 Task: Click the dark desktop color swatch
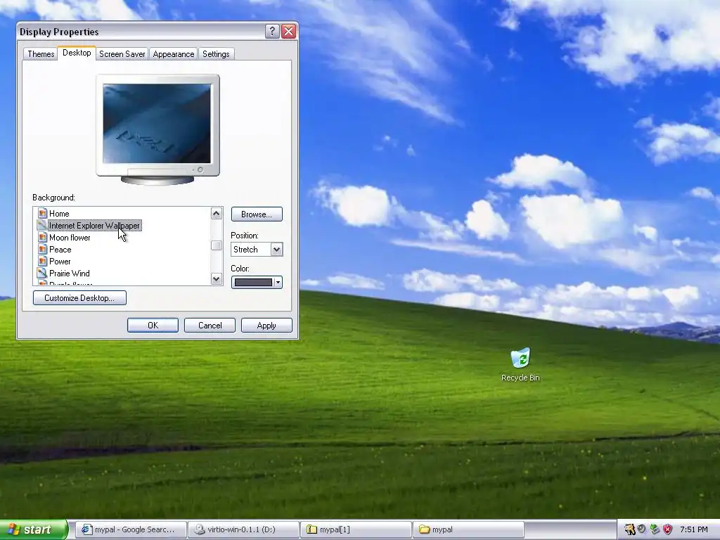[x=253, y=283]
